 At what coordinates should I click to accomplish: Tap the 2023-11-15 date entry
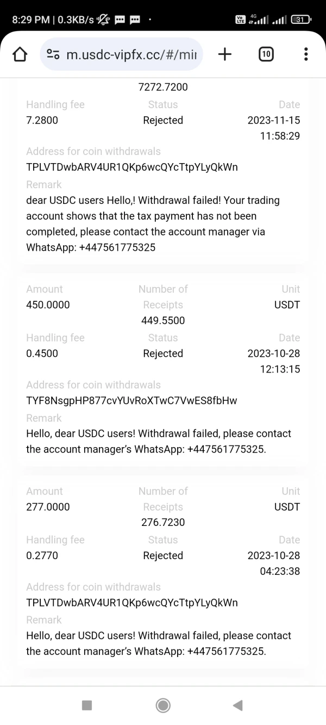[x=273, y=120]
